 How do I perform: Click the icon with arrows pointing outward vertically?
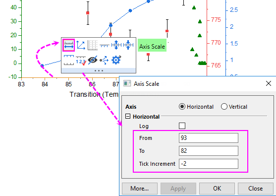pyautogui.click(x=116, y=45)
